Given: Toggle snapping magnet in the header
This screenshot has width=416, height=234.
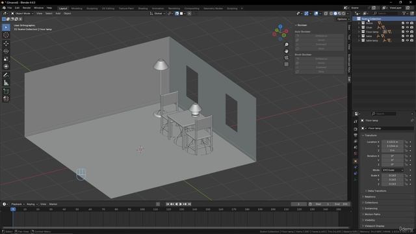Looking at the screenshot, I should pos(177,14).
